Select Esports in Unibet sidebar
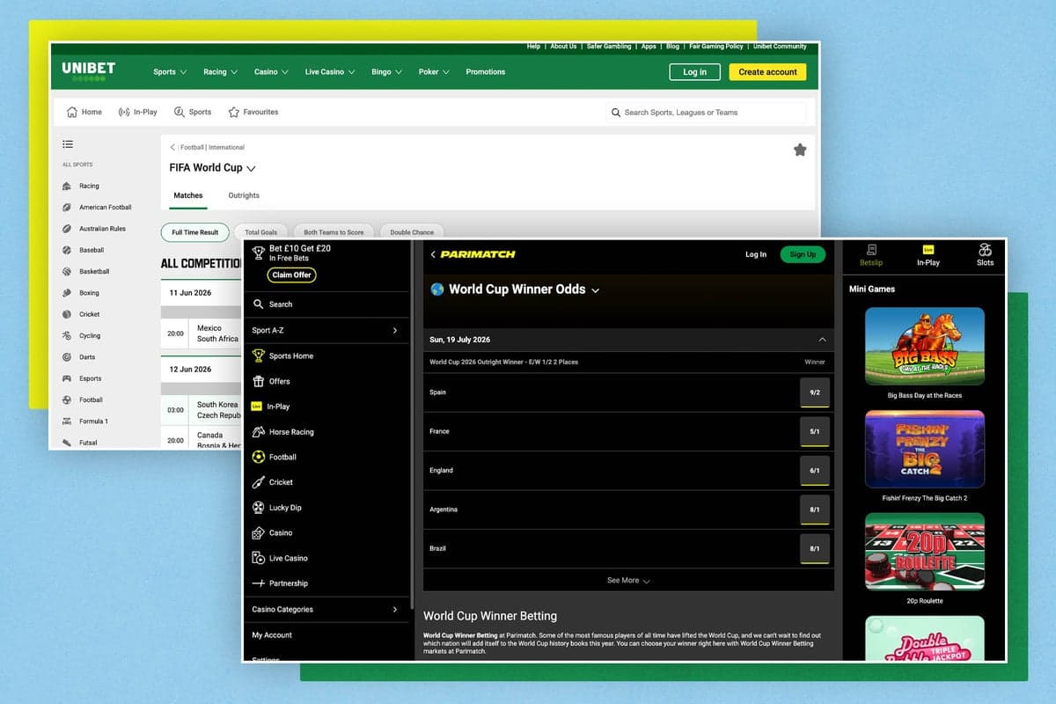 (x=82, y=378)
